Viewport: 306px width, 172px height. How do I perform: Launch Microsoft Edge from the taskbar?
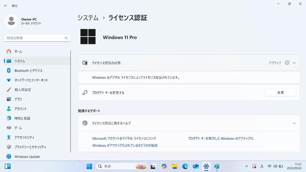click(x=185, y=166)
